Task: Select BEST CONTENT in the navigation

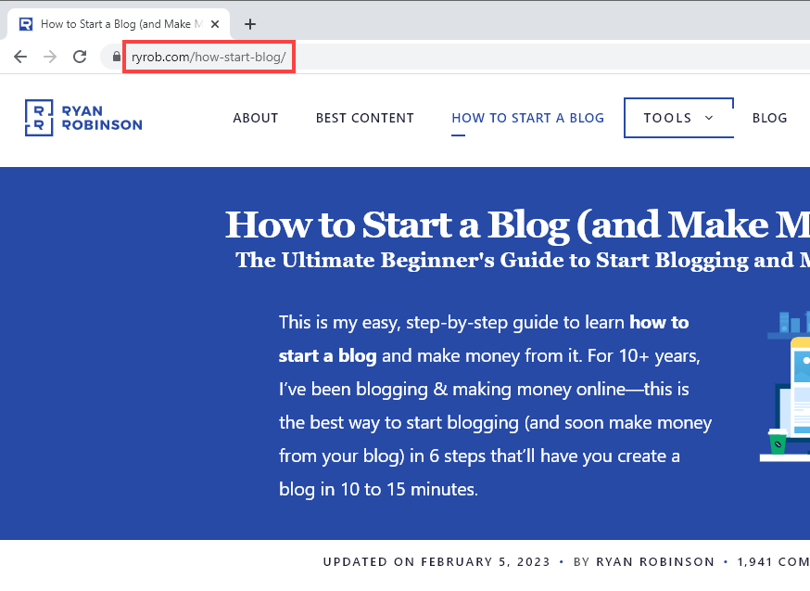Action: (364, 118)
